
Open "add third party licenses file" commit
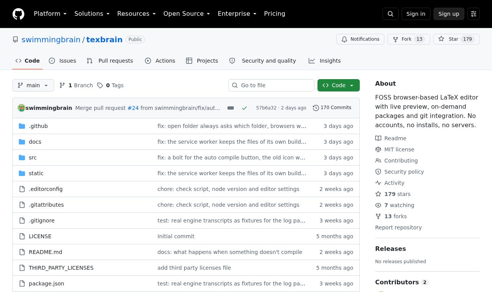pyautogui.click(x=194, y=268)
